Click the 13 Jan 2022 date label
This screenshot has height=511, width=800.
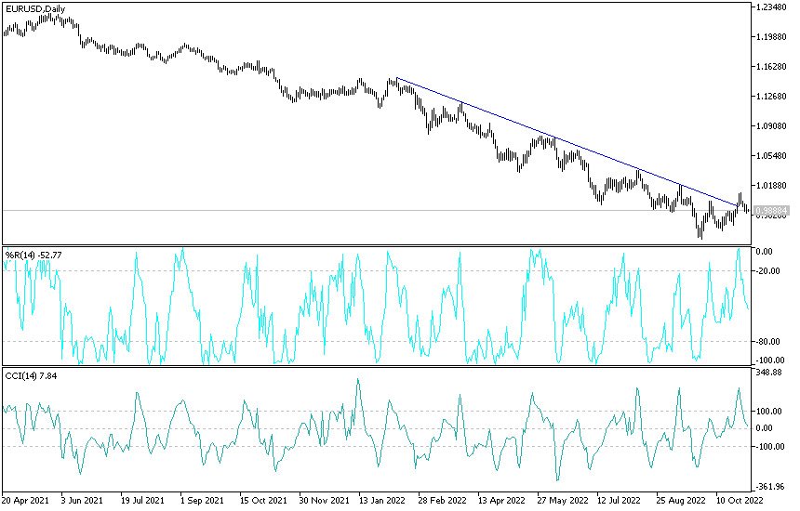tap(383, 500)
